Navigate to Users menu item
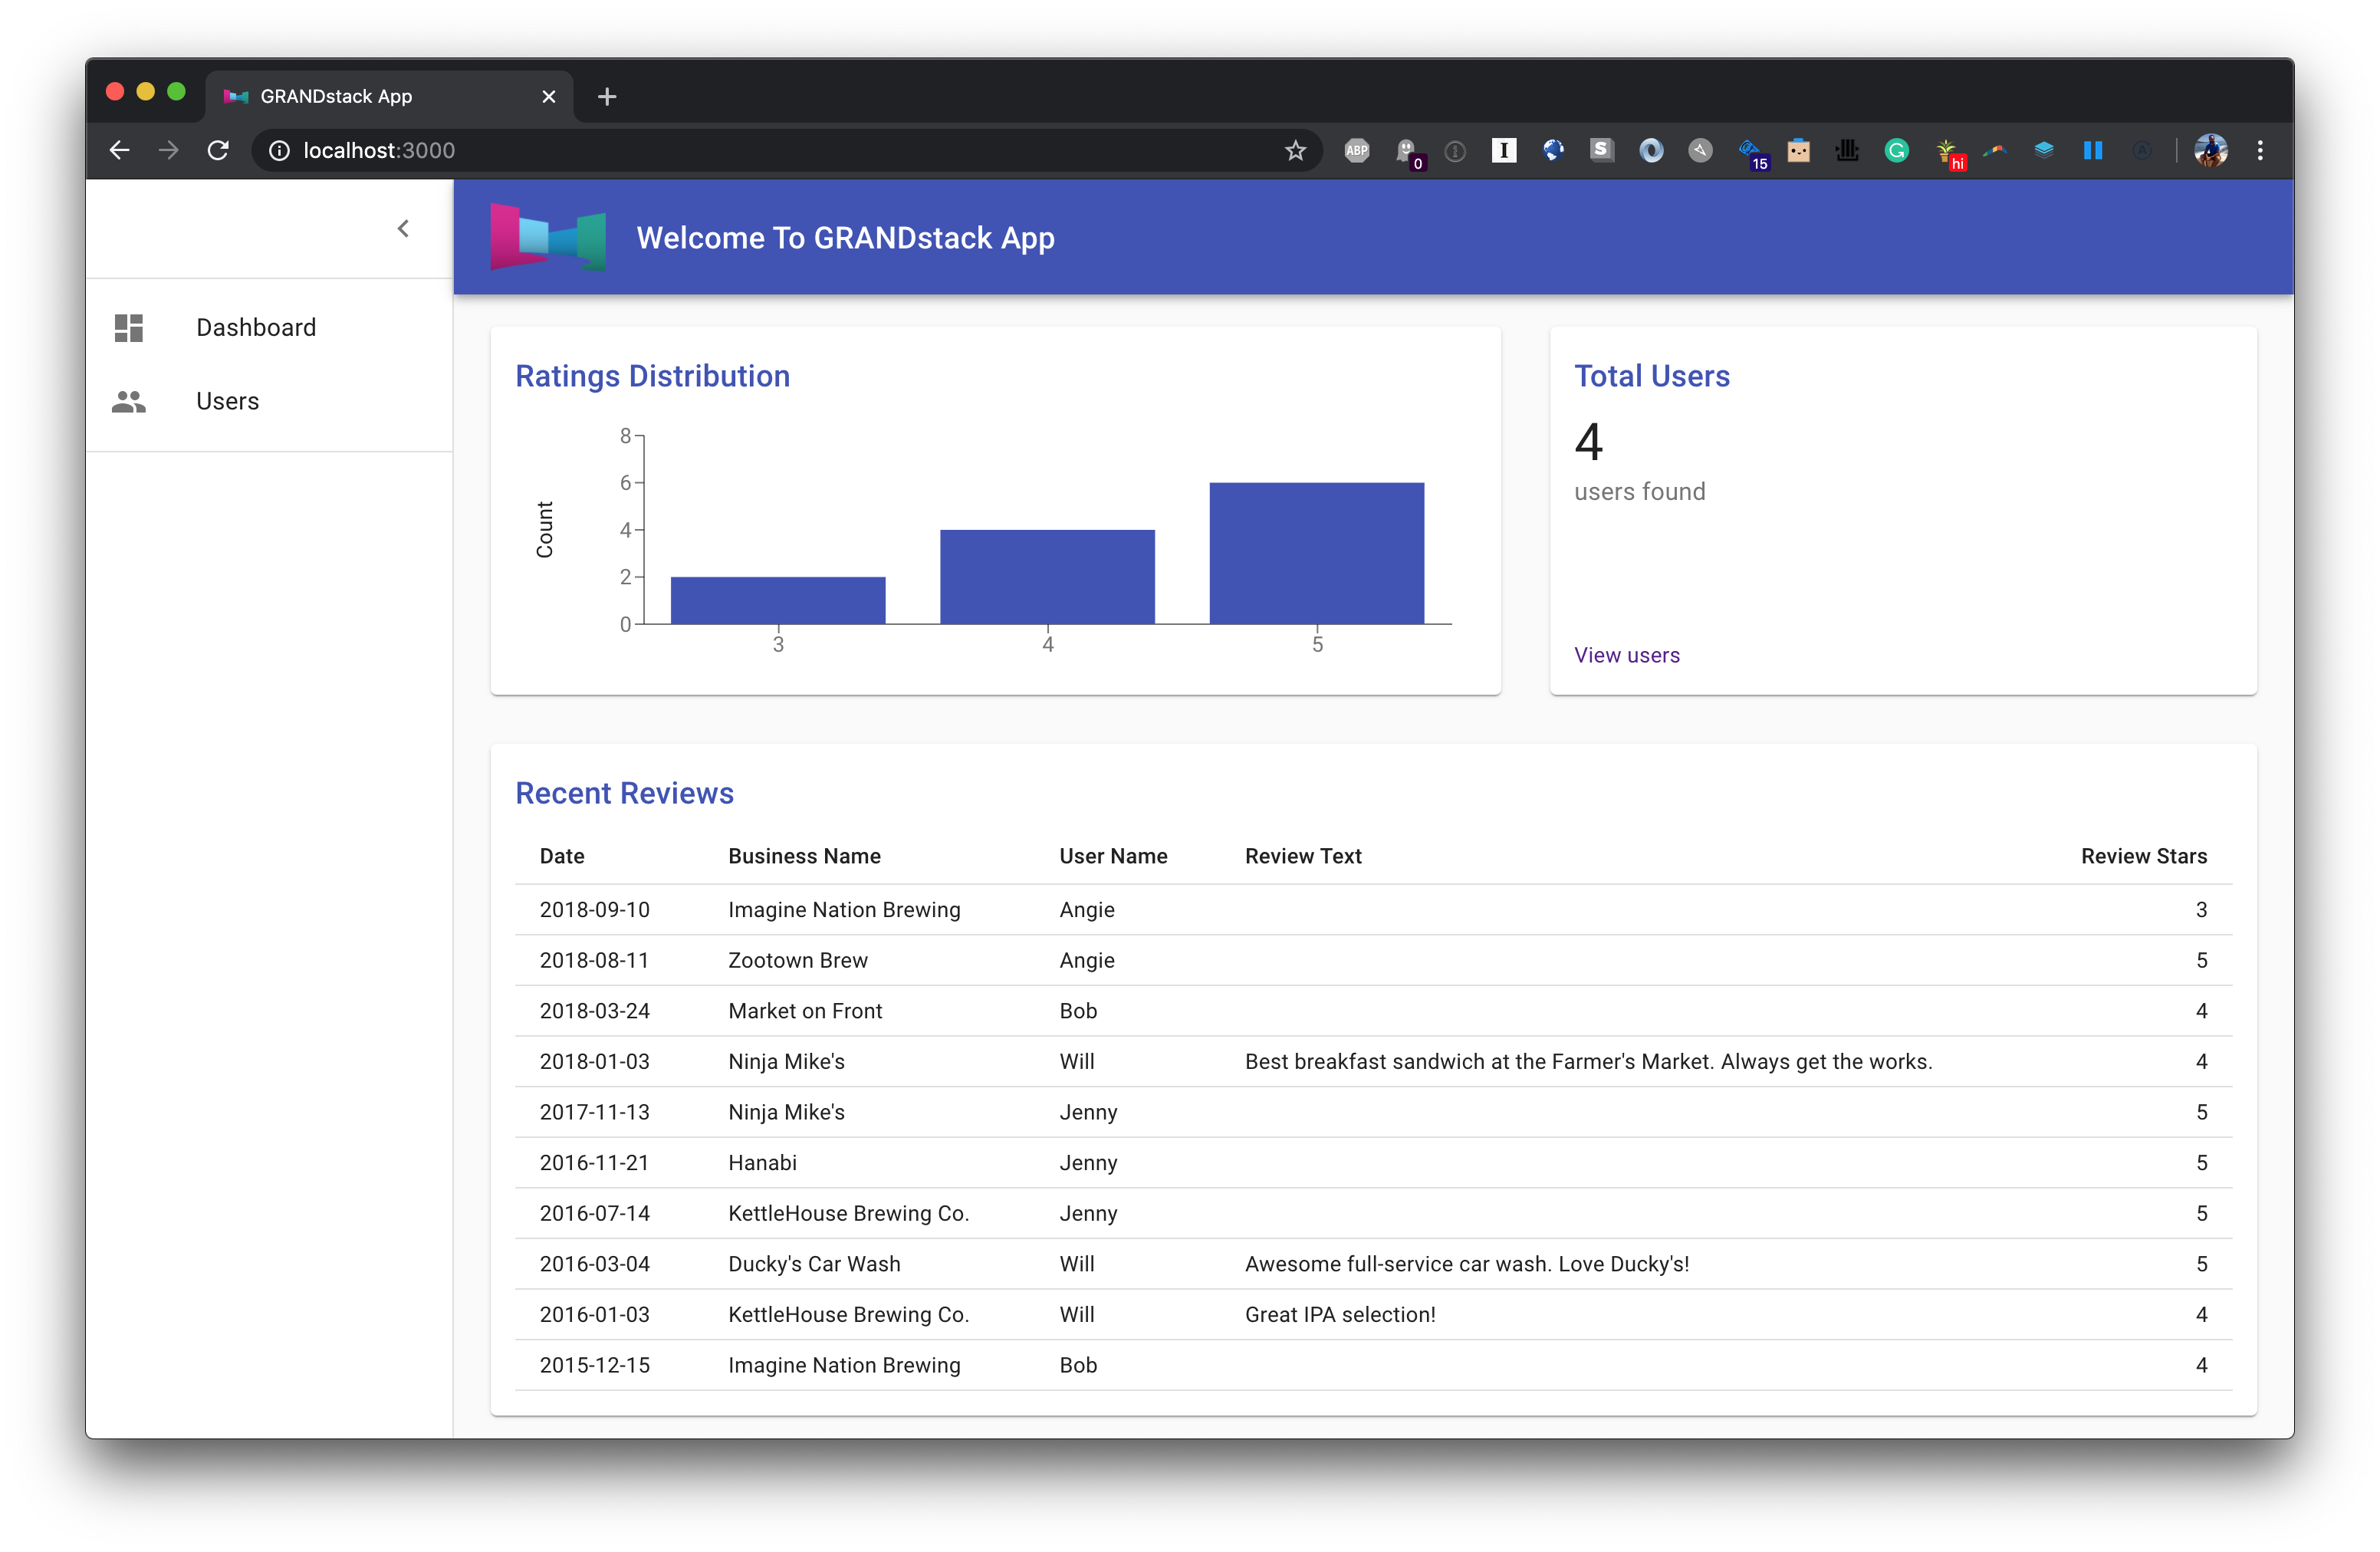This screenshot has height=1552, width=2380. 228,402
